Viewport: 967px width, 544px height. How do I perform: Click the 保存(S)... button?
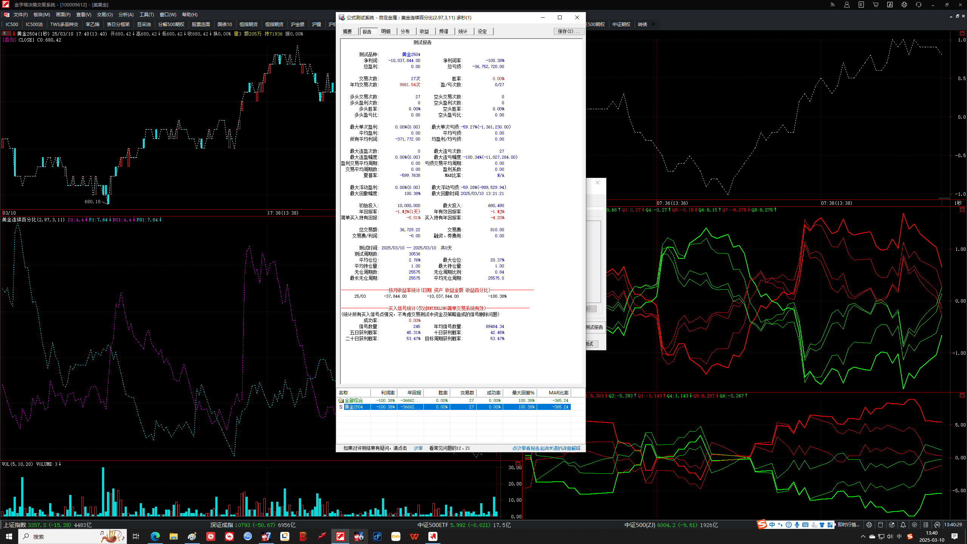pos(568,31)
